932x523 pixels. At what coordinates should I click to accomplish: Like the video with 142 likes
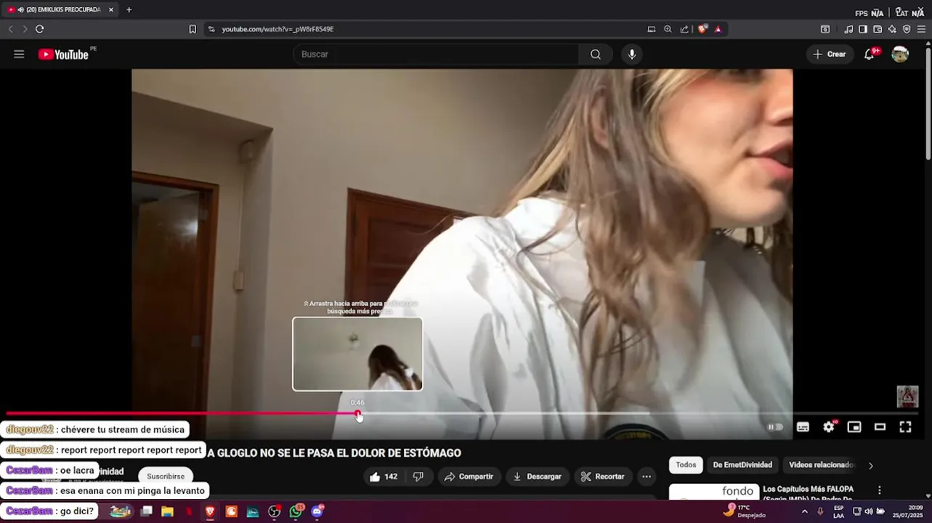(384, 477)
